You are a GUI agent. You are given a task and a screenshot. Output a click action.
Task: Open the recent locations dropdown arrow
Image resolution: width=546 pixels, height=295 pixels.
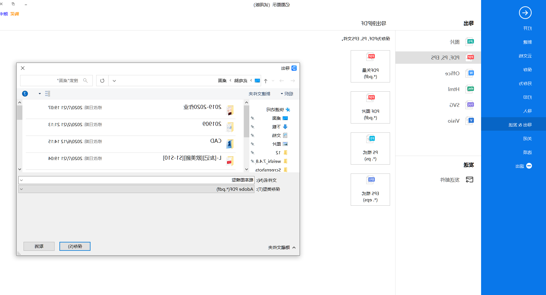point(273,81)
